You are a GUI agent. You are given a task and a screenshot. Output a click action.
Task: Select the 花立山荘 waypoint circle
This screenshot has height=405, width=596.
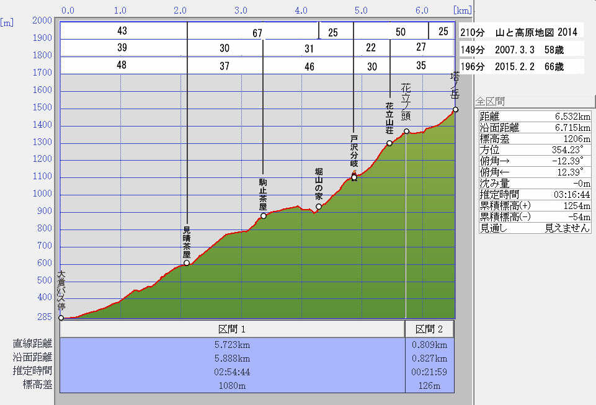coord(389,143)
